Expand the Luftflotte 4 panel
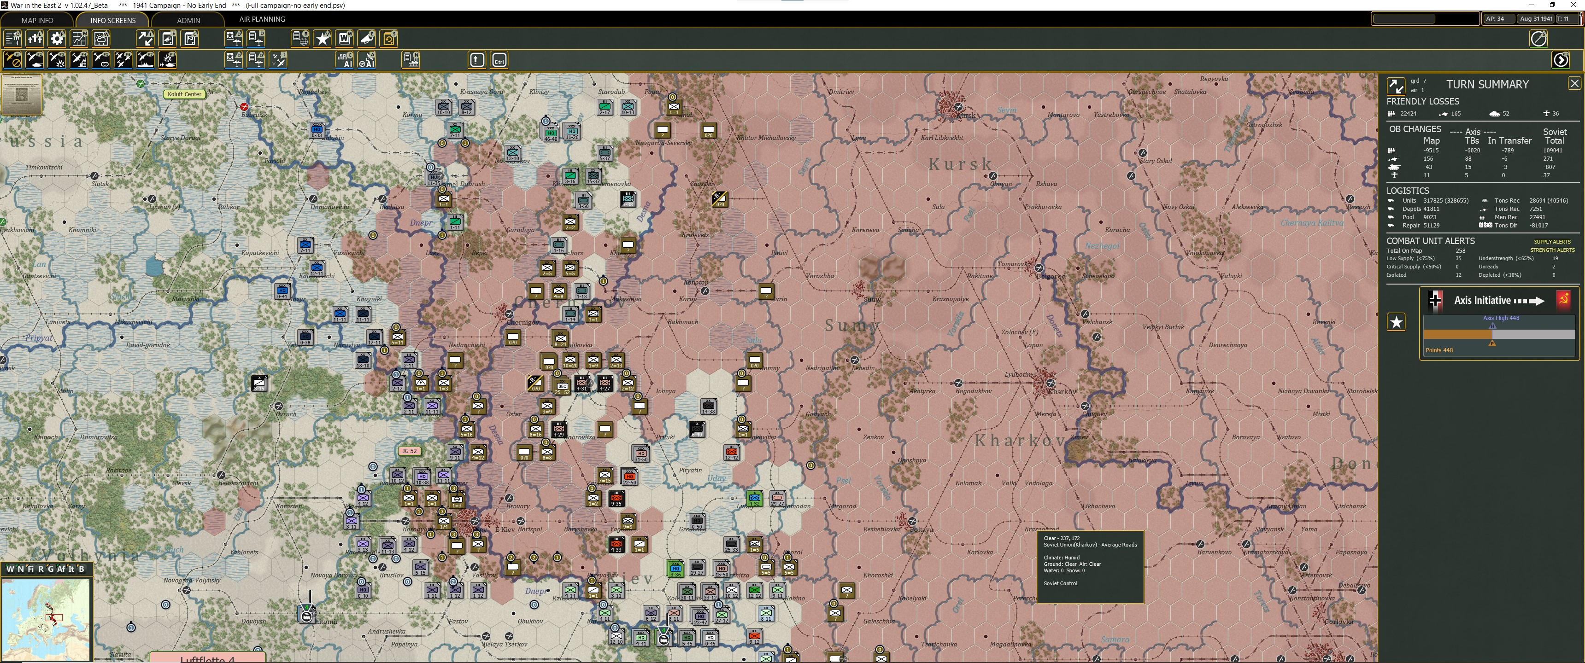The width and height of the screenshot is (1585, 663). pos(207,658)
